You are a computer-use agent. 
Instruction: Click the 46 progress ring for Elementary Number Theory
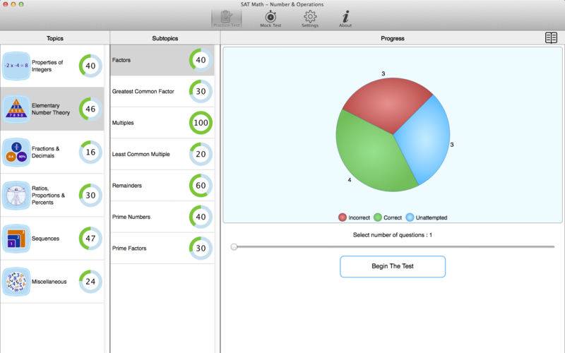(x=90, y=109)
